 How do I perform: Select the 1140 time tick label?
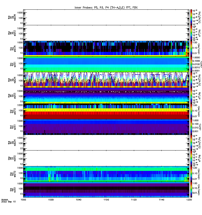coord(161,200)
